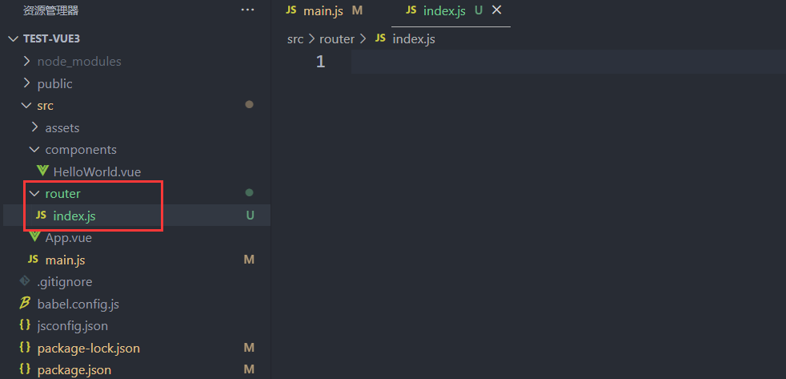Viewport: 786px width, 379px height.
Task: Click the Vue icon beside HelloWorld.vue
Action: pos(42,171)
